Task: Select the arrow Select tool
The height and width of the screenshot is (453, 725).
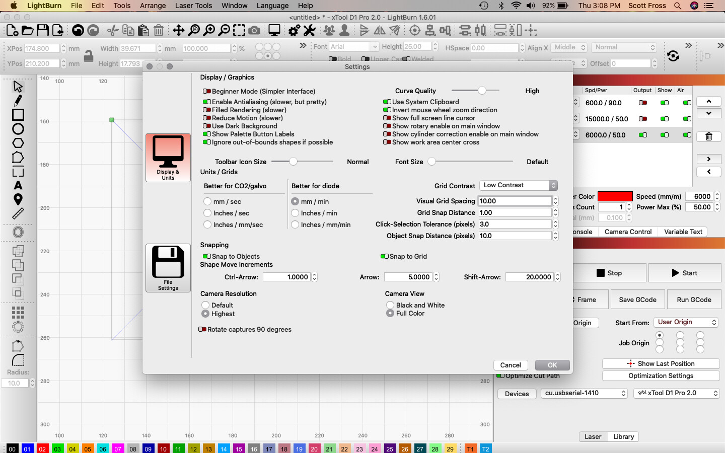Action: point(18,86)
